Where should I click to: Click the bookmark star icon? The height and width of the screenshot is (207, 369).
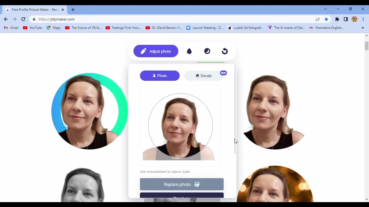(x=326, y=19)
